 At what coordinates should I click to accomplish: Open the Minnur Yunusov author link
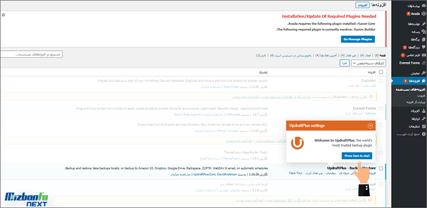(x=227, y=131)
